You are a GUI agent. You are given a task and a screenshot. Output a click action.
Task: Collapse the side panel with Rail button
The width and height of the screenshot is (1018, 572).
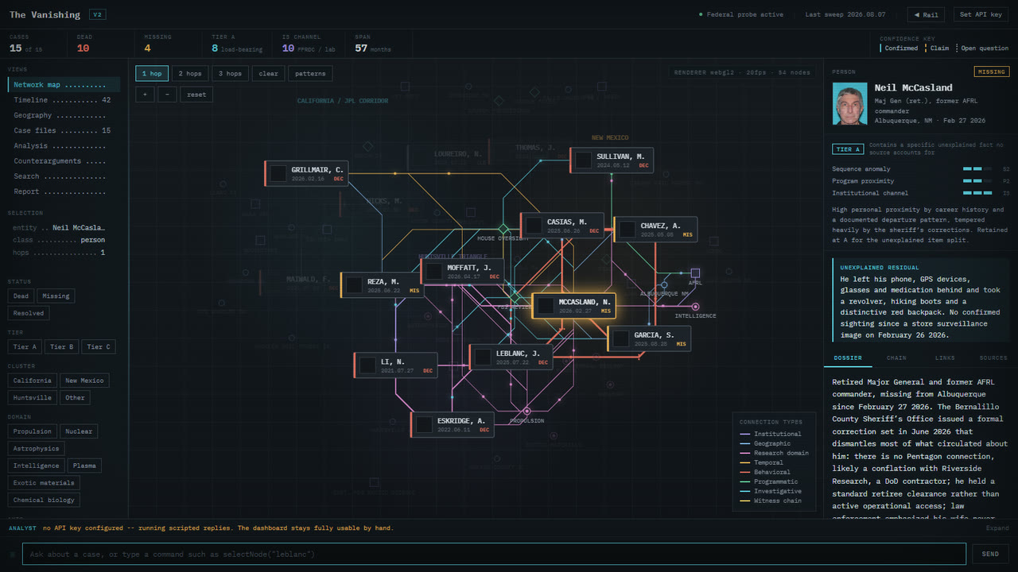coord(927,14)
